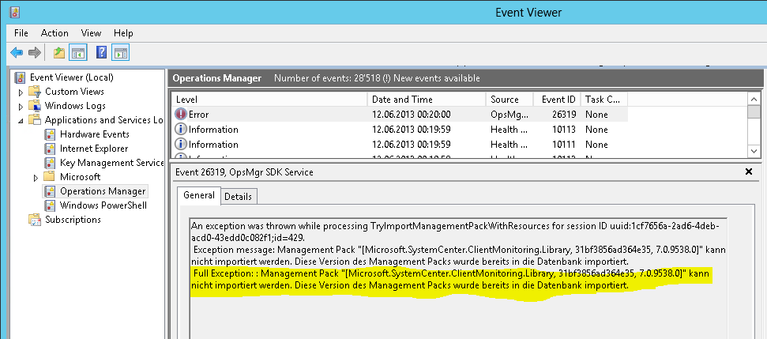Open the File menu
Screen dimensions: 767x339
point(21,33)
